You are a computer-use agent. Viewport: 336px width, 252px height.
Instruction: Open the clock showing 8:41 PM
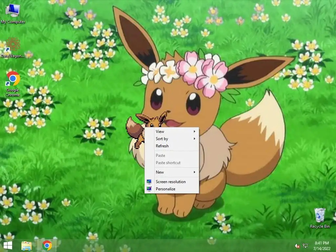(x=322, y=246)
